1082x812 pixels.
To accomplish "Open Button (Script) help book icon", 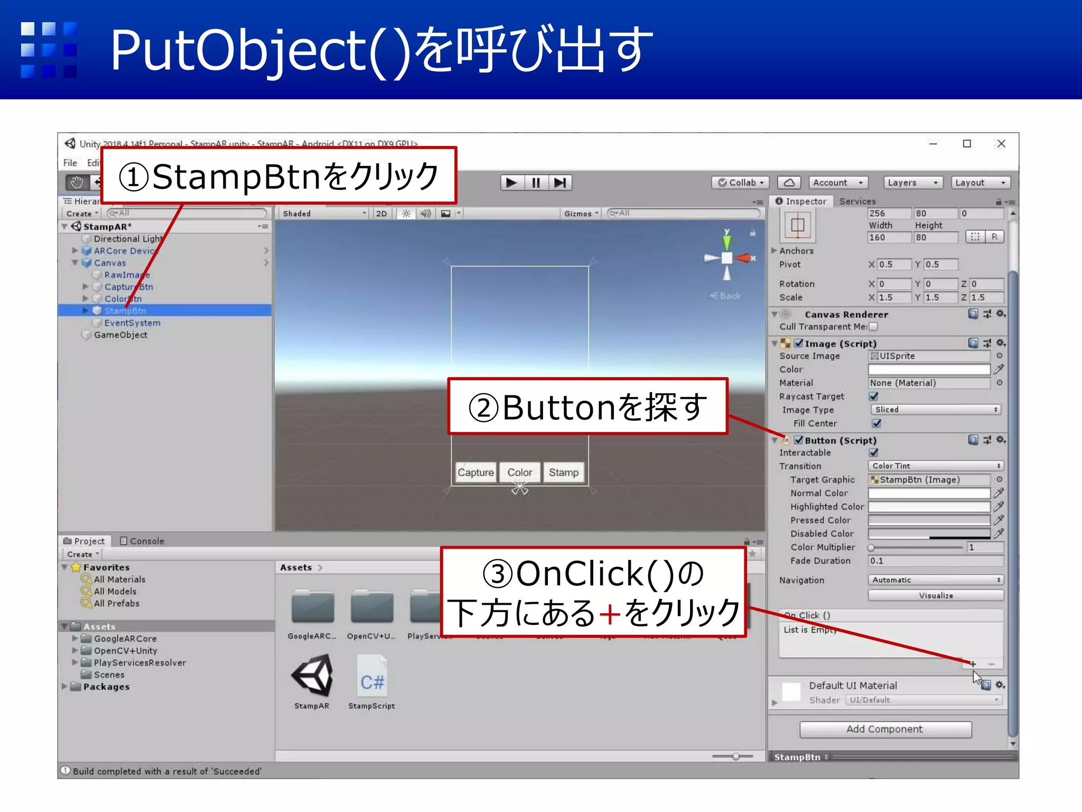I will point(973,440).
